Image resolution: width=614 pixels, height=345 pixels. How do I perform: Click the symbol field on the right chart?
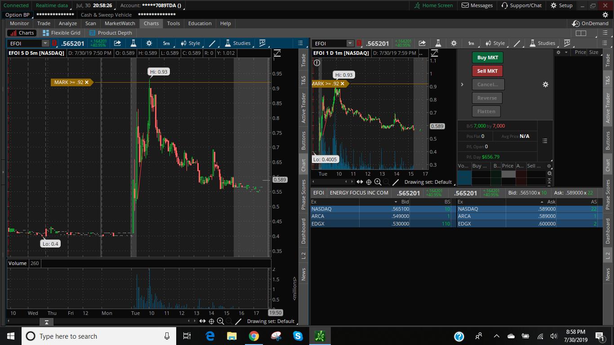click(x=330, y=43)
